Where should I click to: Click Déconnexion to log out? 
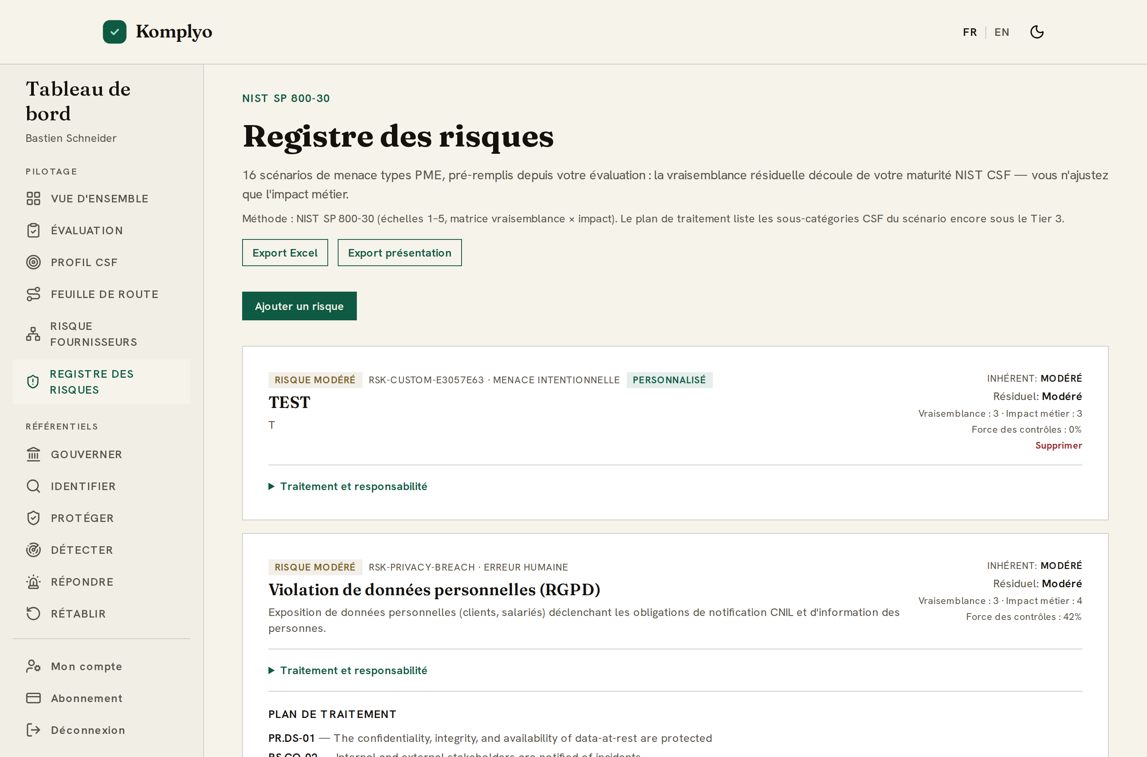(101, 730)
